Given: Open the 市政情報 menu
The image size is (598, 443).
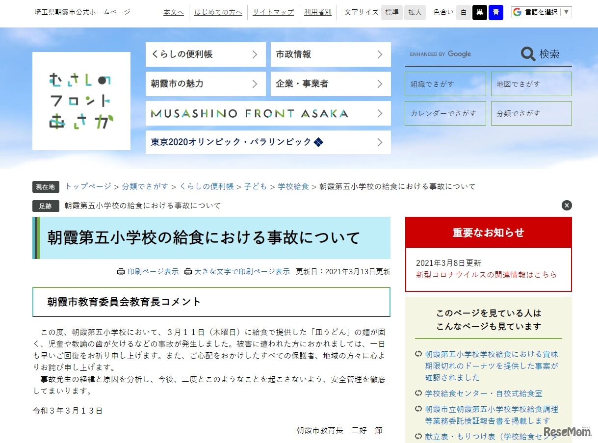Looking at the screenshot, I should pos(331,54).
